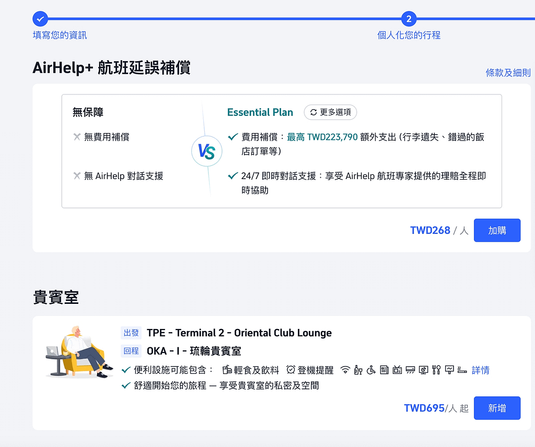The width and height of the screenshot is (535, 447).
Task: Click the snack and beverage icon
Action: tap(227, 370)
